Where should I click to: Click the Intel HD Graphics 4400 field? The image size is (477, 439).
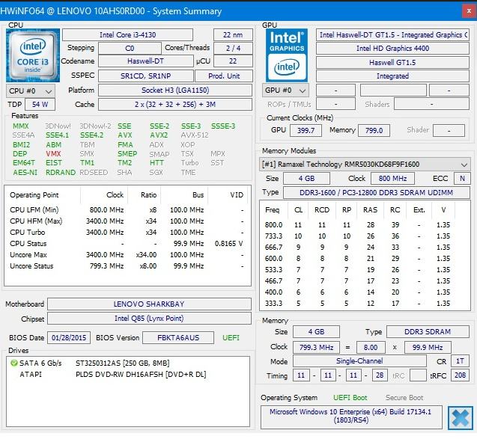[x=392, y=49]
